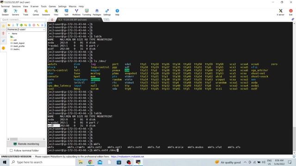
Task: Collapse the Name column expander arrow
Action: [9, 34]
